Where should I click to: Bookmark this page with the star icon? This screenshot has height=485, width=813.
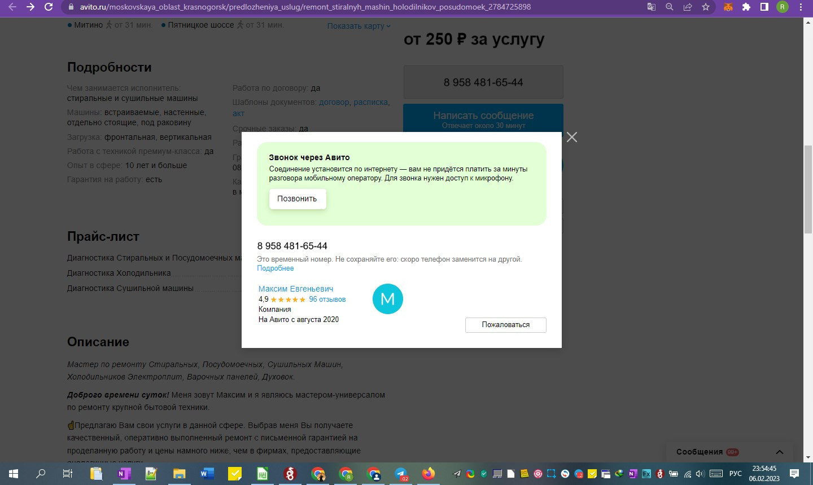click(706, 7)
